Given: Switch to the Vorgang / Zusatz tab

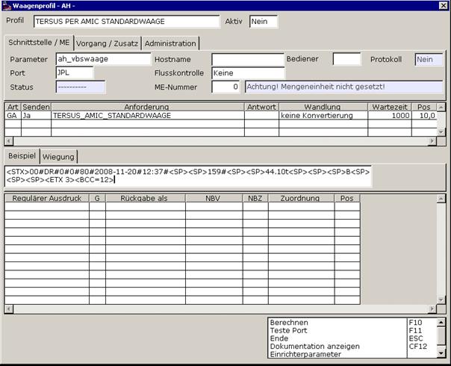Looking at the screenshot, I should click(x=108, y=44).
